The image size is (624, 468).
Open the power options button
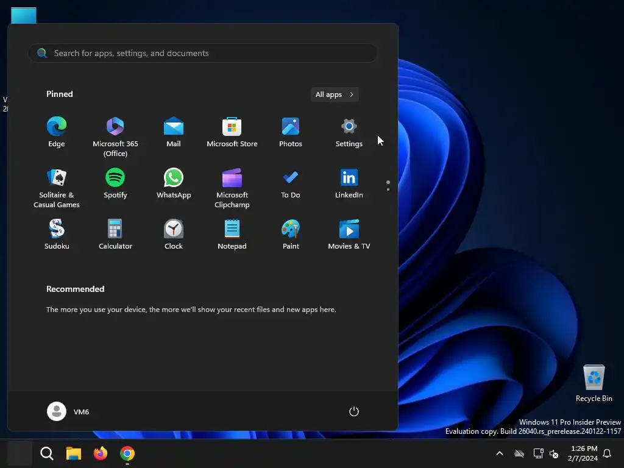click(354, 411)
